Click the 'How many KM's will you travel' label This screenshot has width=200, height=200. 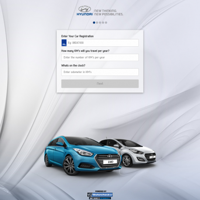pos(85,51)
